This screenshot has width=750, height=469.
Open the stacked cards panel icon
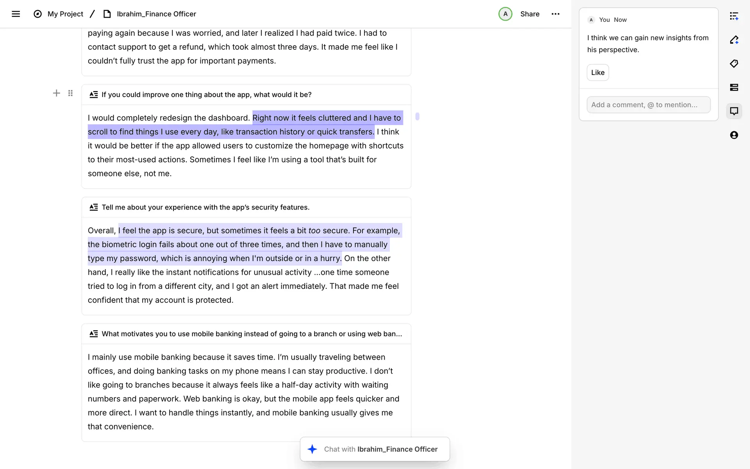tap(734, 88)
